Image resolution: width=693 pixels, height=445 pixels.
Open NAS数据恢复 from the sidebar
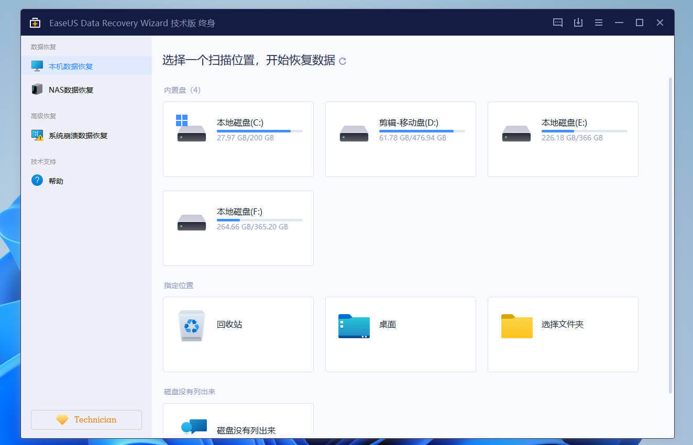[63, 89]
